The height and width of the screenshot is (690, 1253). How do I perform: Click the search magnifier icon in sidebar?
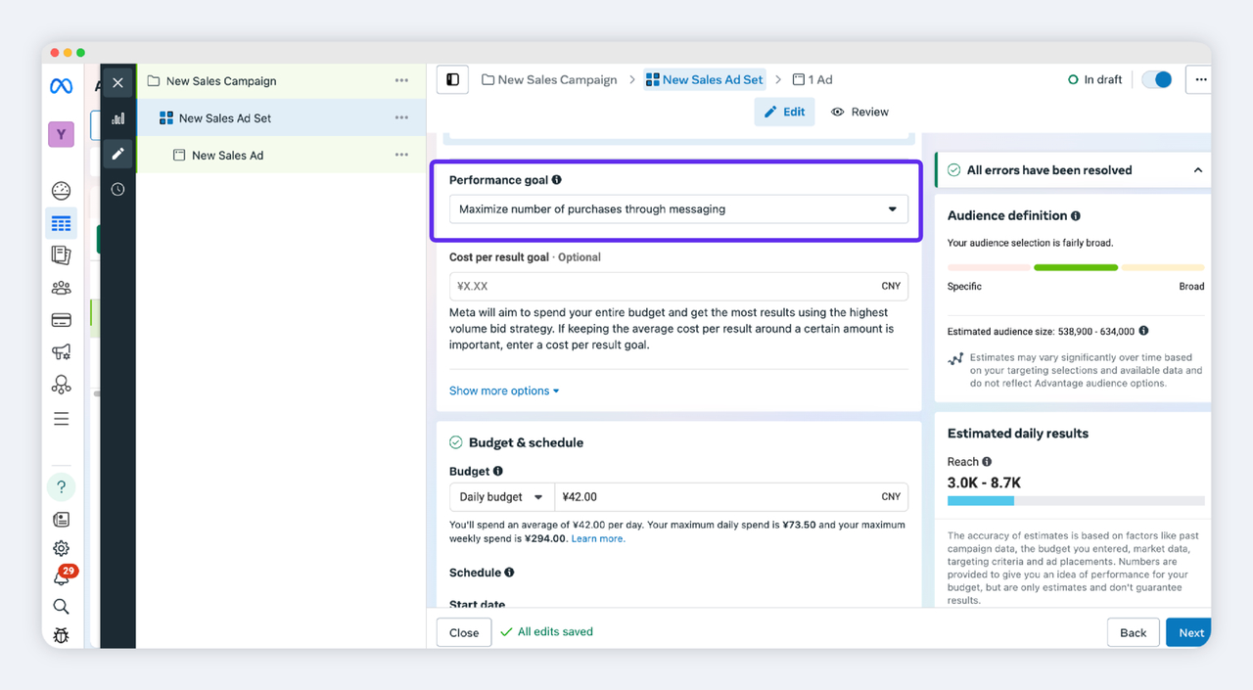click(x=61, y=607)
